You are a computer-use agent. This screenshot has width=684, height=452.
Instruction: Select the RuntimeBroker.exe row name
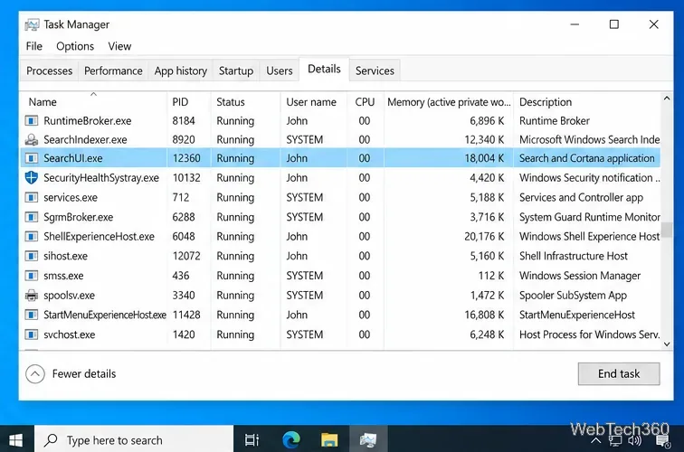[x=87, y=121]
